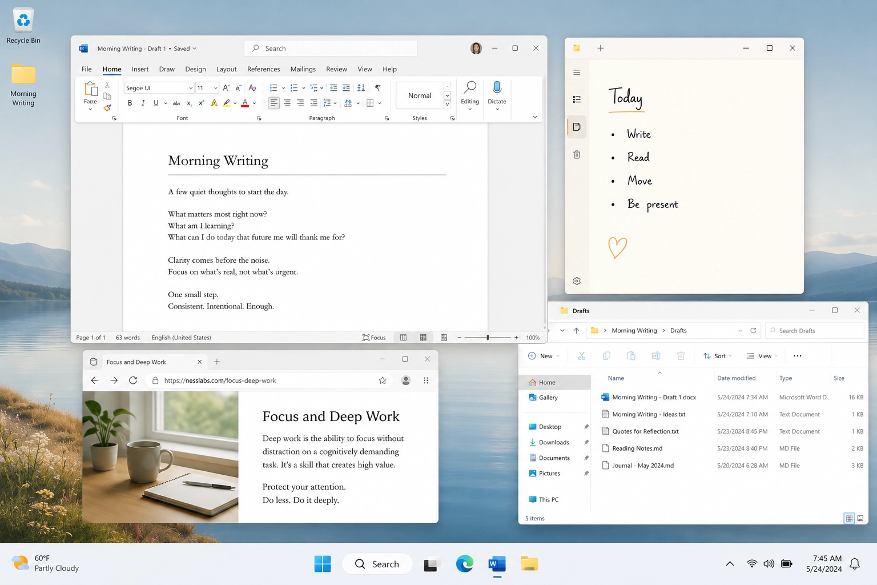Collapse the Word ribbon chevron
The width and height of the screenshot is (877, 585).
coord(535,117)
